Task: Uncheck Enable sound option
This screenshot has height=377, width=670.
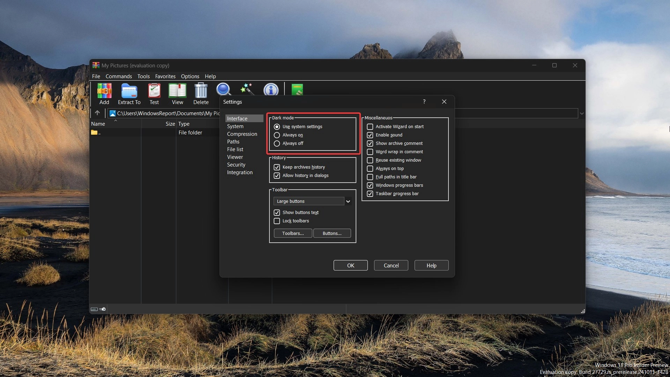Action: (x=370, y=135)
